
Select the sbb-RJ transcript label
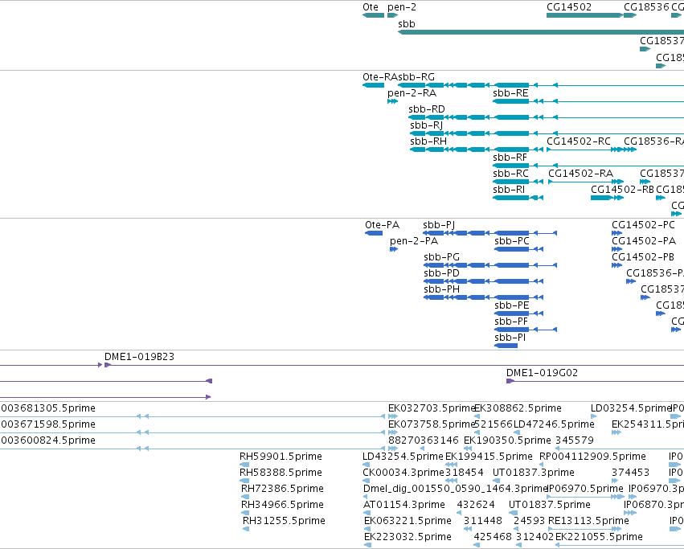426,125
